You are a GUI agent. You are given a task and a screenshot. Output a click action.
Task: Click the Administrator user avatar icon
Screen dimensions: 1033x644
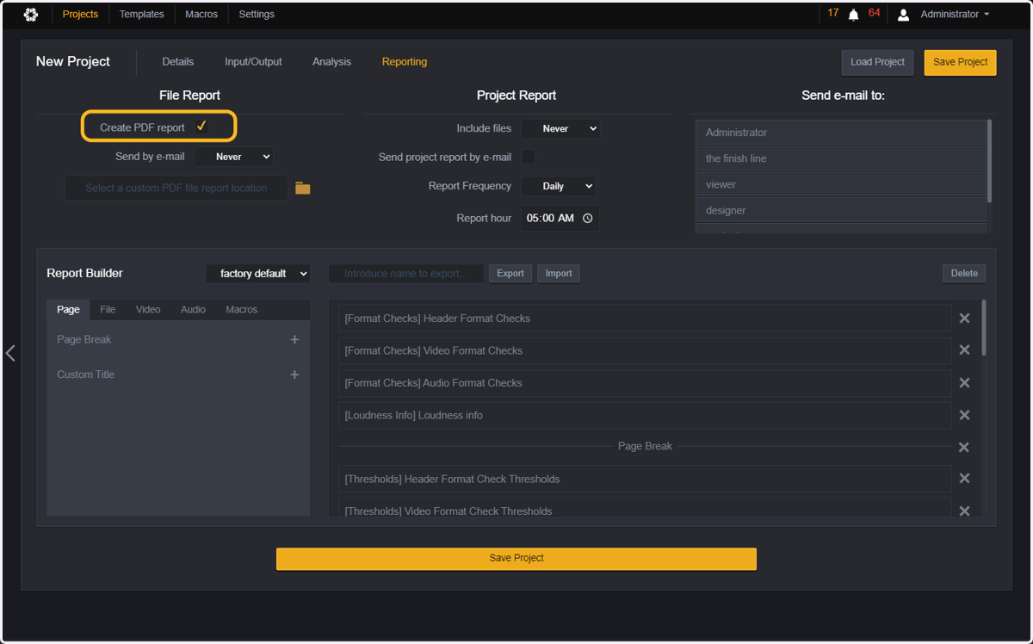(x=904, y=15)
